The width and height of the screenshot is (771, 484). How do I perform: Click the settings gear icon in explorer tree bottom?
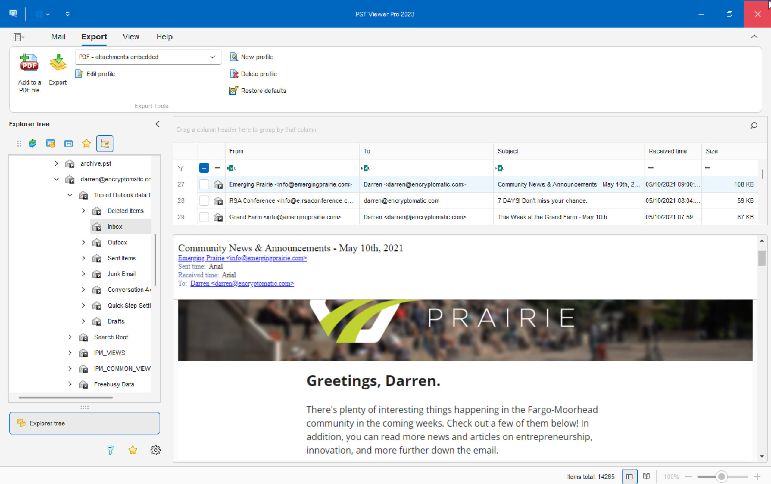[156, 450]
